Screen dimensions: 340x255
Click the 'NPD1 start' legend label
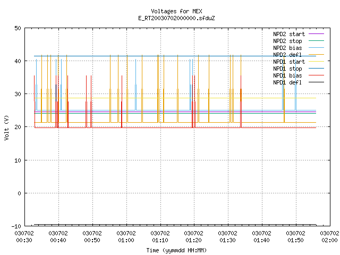point(289,62)
